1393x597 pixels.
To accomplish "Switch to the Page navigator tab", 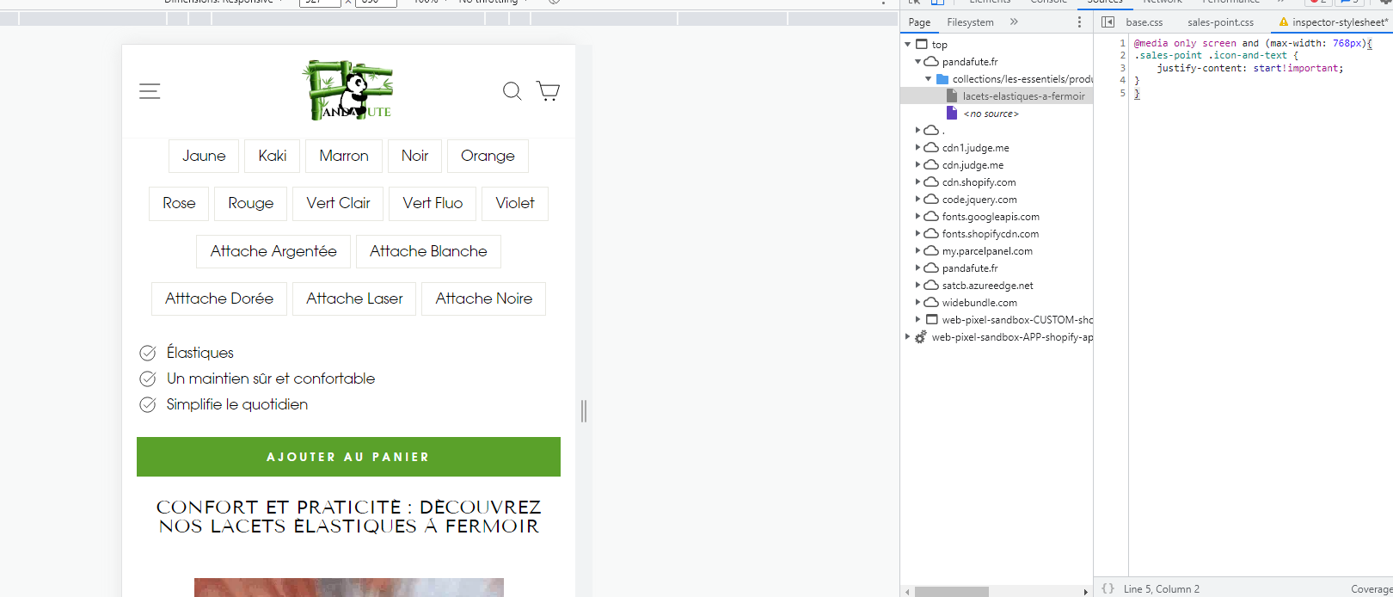I will [x=919, y=22].
